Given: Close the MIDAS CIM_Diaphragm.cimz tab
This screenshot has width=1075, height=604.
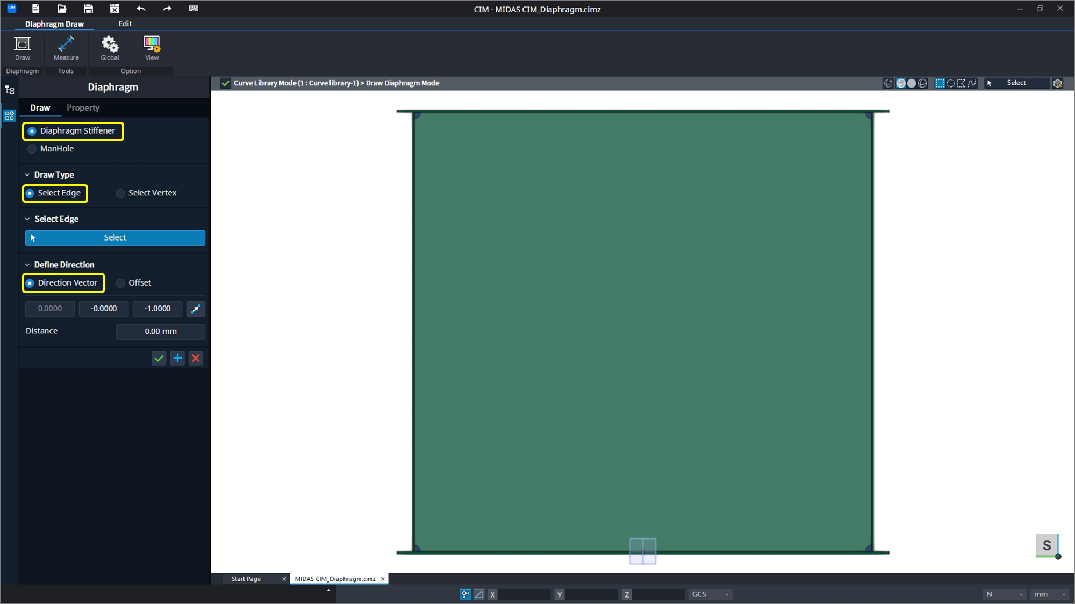Looking at the screenshot, I should pyautogui.click(x=383, y=579).
